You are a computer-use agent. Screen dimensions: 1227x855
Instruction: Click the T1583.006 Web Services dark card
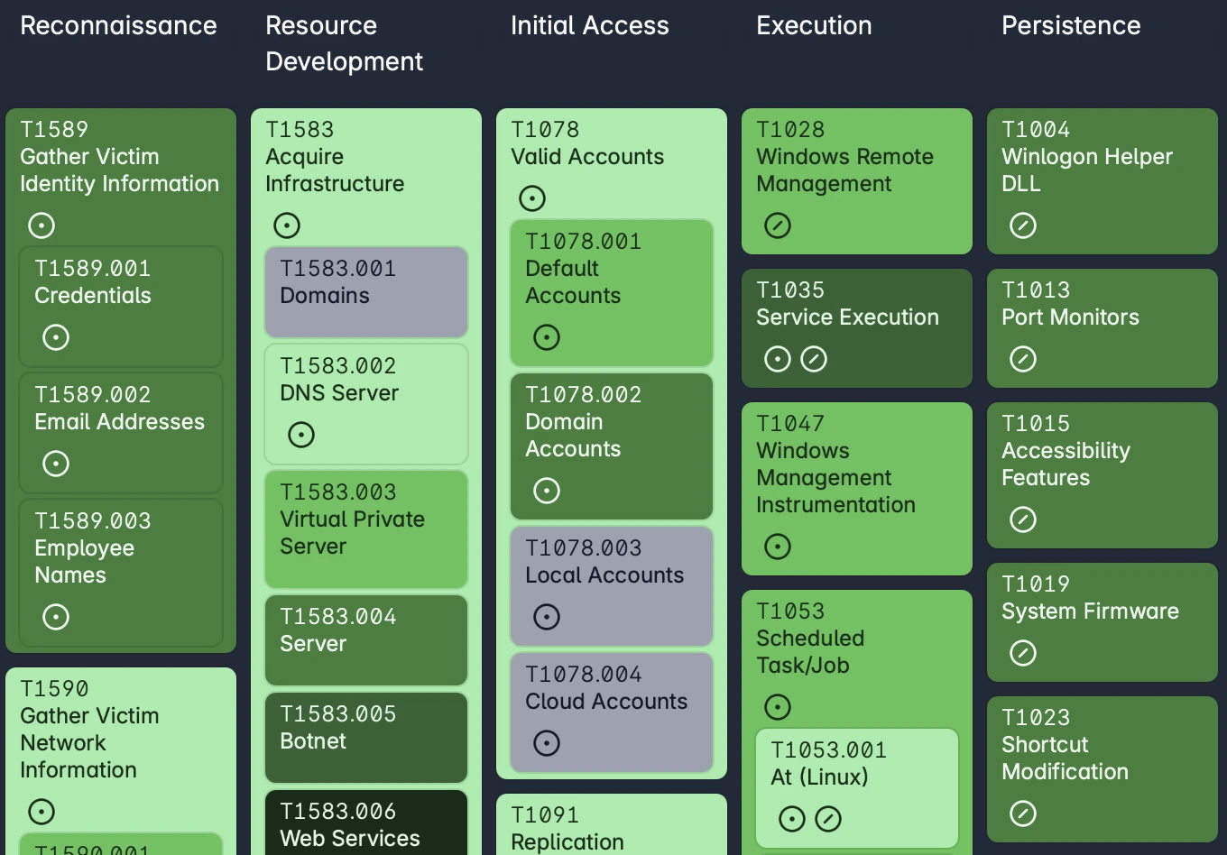pyautogui.click(x=366, y=823)
